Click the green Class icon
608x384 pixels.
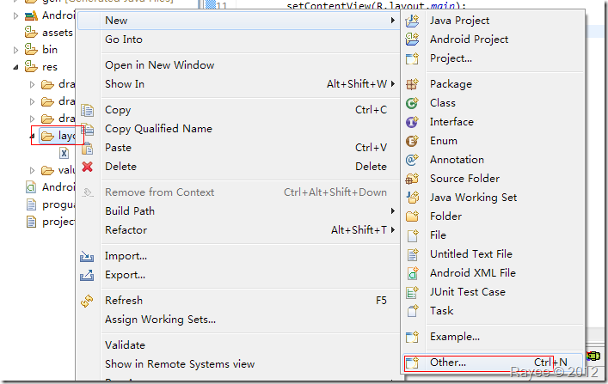tap(412, 103)
